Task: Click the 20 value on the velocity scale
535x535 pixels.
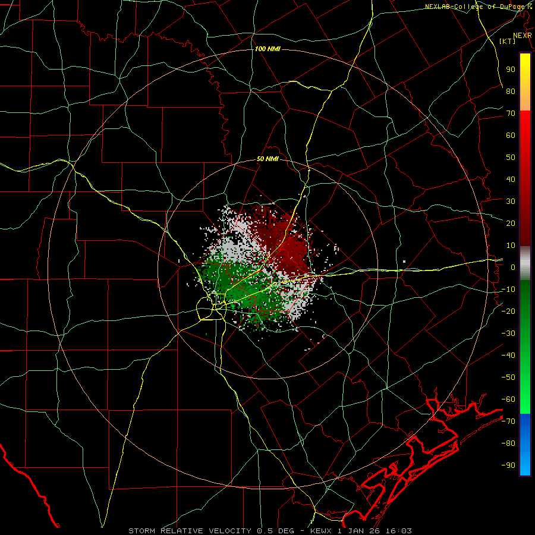Action: point(511,223)
